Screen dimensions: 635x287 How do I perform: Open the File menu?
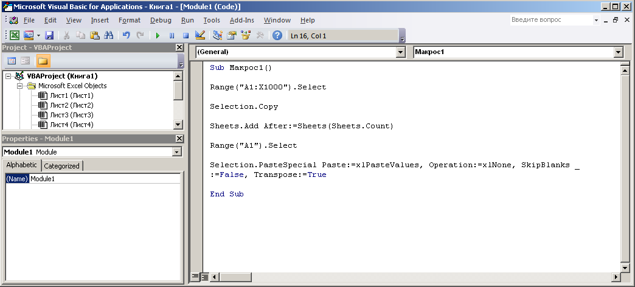[x=29, y=20]
